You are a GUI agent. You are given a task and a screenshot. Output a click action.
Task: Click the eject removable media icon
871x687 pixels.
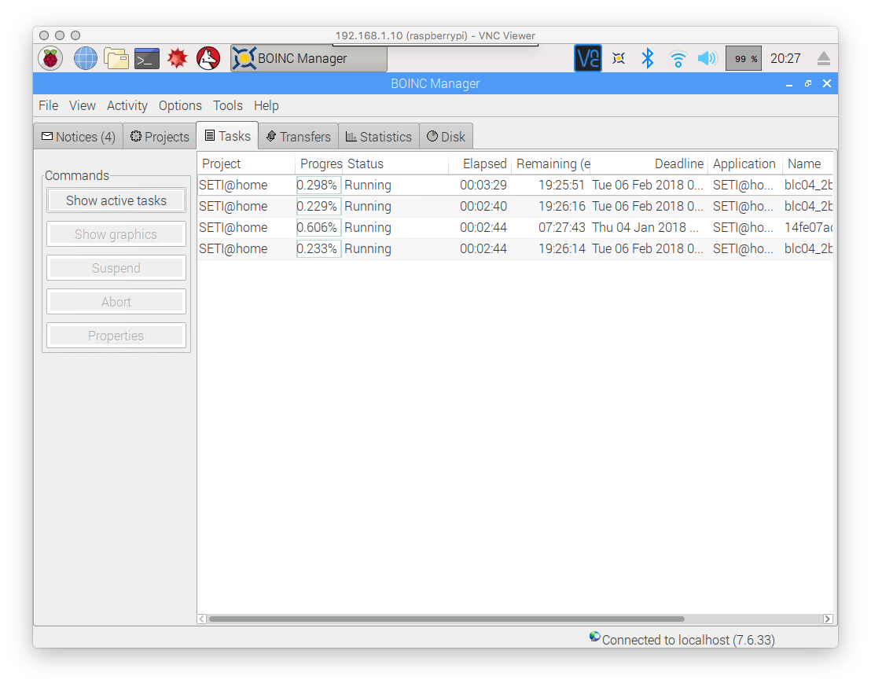point(824,57)
